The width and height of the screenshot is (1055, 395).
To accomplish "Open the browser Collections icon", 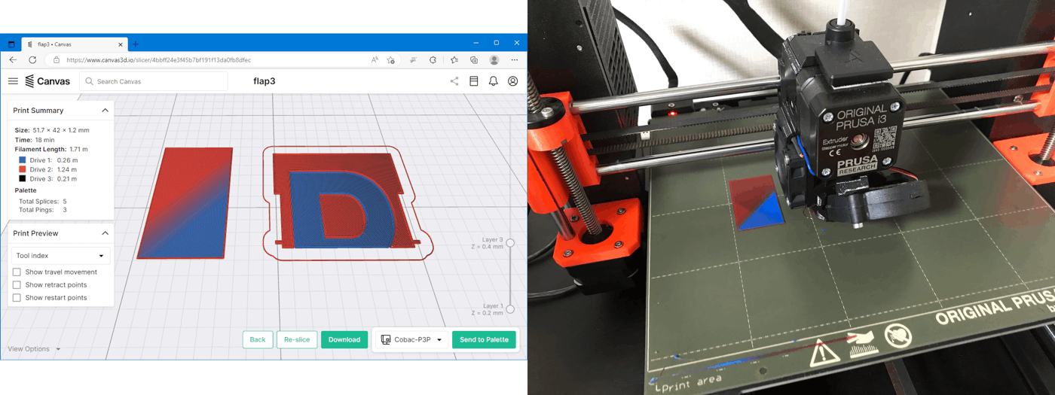I will (474, 60).
